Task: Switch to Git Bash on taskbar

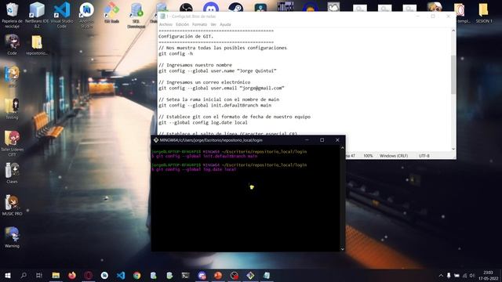Action: click(250, 275)
